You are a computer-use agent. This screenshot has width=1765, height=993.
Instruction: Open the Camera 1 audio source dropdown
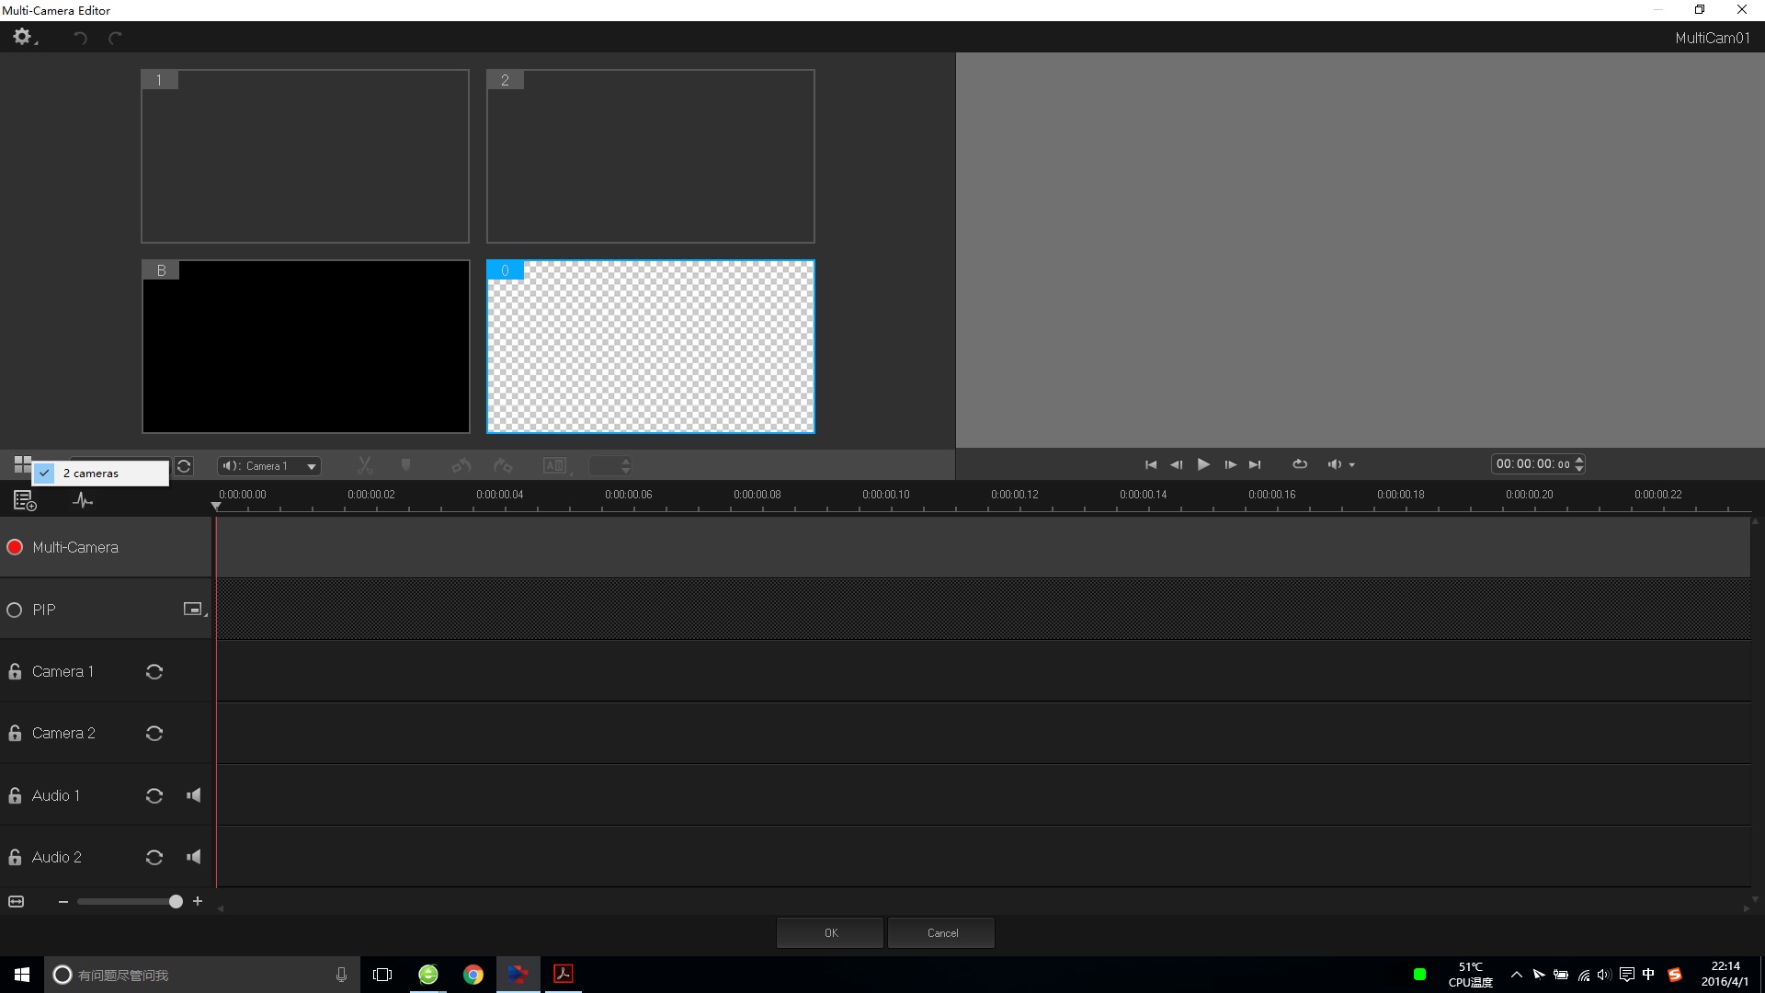pyautogui.click(x=269, y=466)
